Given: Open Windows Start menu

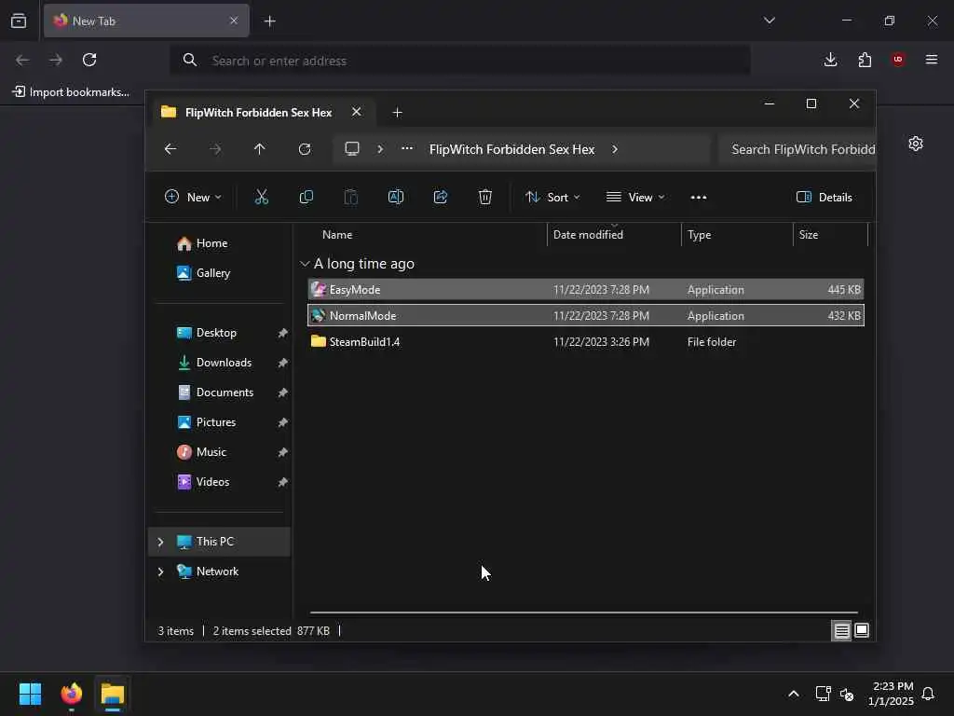Looking at the screenshot, I should pos(30,694).
